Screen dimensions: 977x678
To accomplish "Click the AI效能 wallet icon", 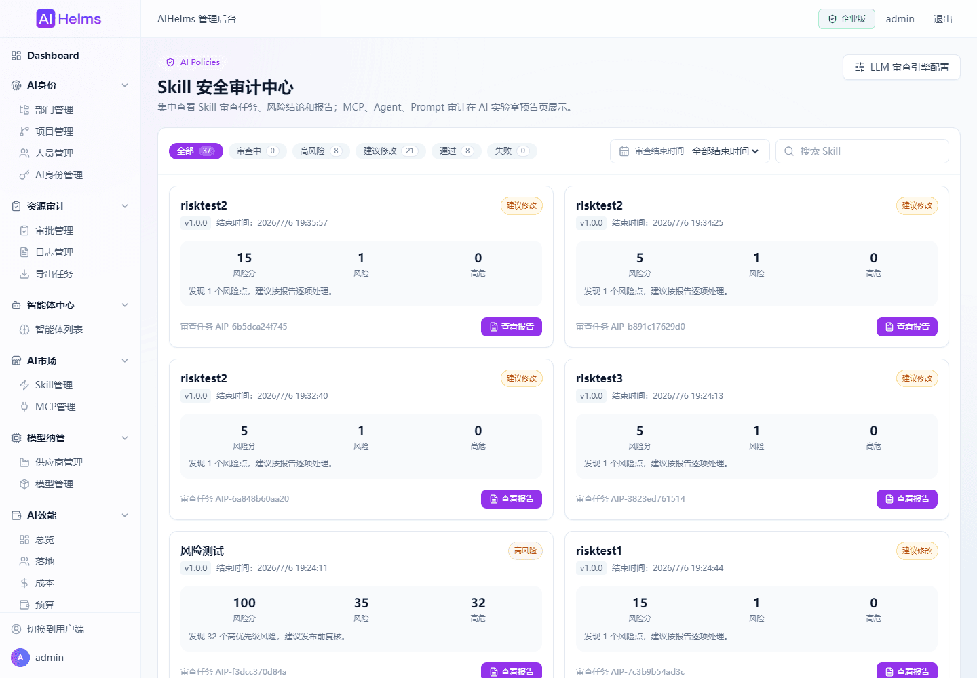I will 16,515.
